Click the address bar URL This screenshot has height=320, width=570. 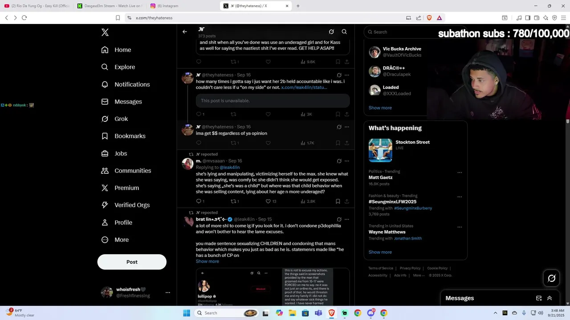tap(154, 18)
